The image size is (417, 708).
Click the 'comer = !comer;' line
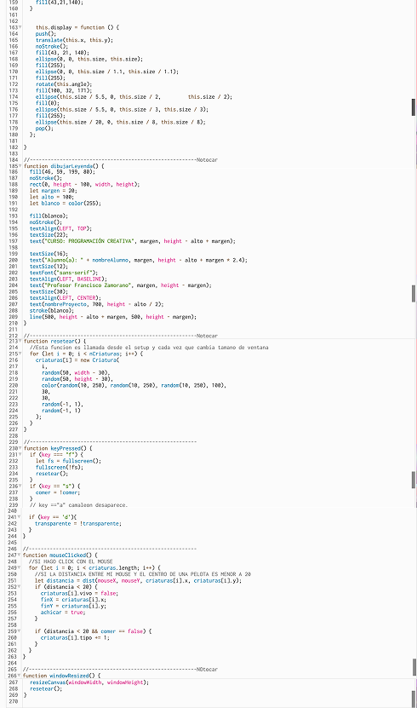[58, 493]
